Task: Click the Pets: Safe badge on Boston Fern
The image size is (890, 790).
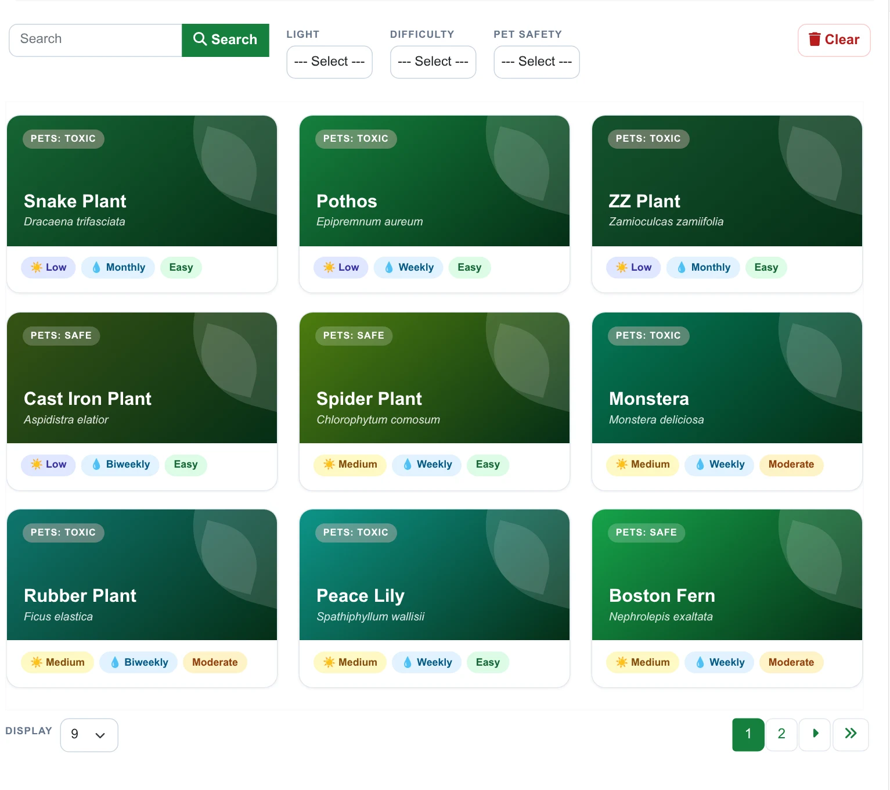Action: point(646,532)
